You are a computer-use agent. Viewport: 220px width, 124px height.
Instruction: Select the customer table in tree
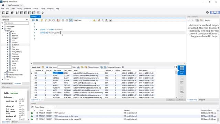coord(15,45)
